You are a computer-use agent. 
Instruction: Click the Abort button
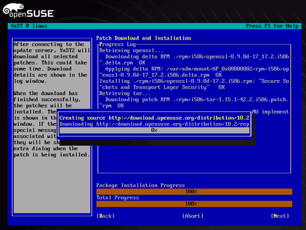pos(193,216)
